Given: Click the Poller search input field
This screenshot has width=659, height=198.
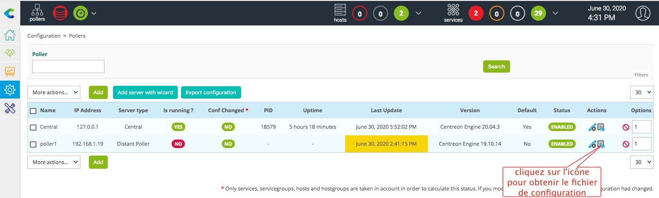Looking at the screenshot, I should pos(68,66).
